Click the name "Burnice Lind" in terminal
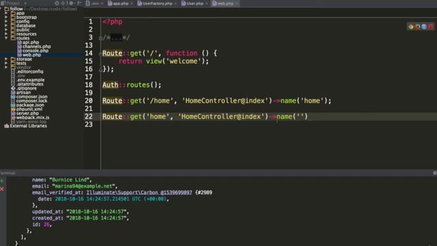 coord(69,180)
